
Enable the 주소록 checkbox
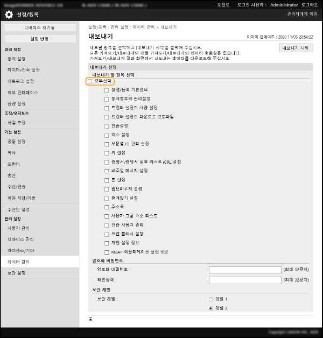click(x=107, y=206)
